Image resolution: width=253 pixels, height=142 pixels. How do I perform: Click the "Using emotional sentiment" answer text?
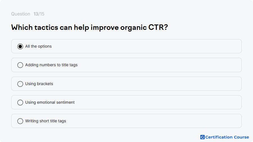click(50, 102)
